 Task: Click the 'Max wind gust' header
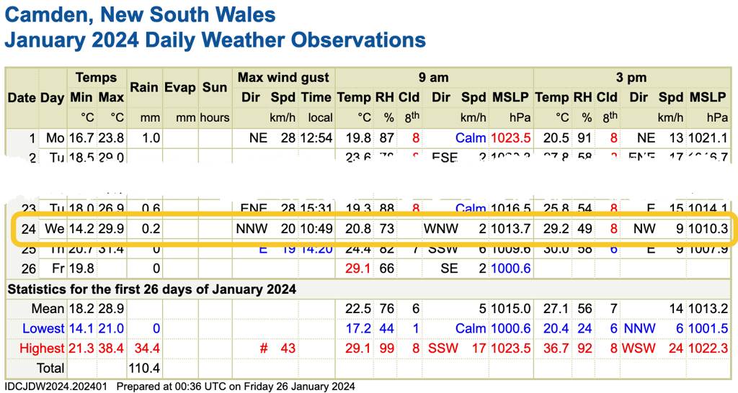pyautogui.click(x=283, y=78)
